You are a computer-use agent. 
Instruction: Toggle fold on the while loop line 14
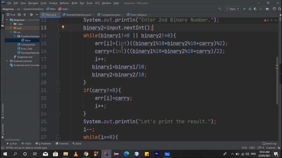(58, 36)
